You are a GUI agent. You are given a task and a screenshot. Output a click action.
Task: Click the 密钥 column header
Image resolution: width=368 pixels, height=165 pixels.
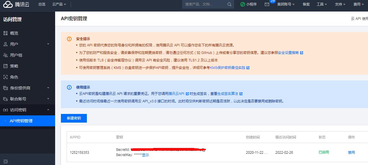coord(119,137)
